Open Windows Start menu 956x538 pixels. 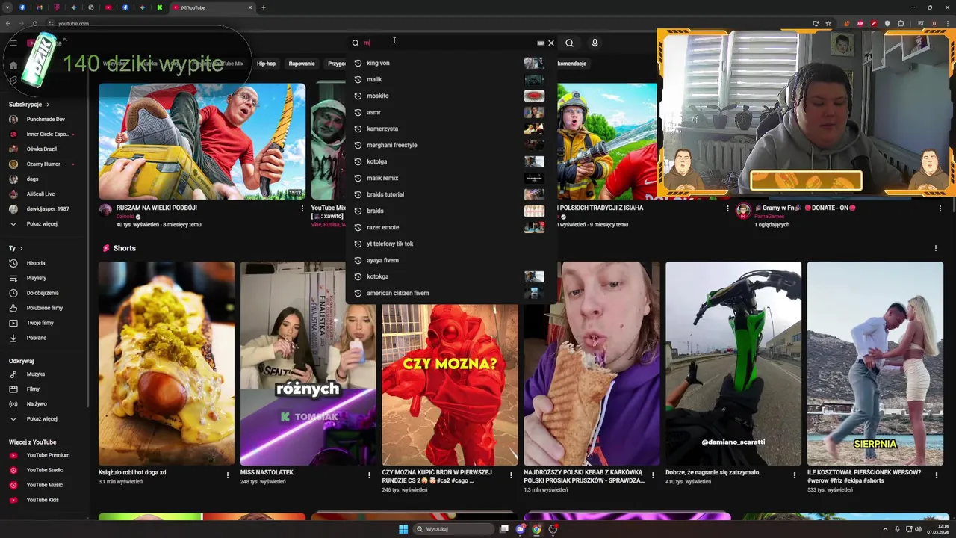[x=403, y=529]
